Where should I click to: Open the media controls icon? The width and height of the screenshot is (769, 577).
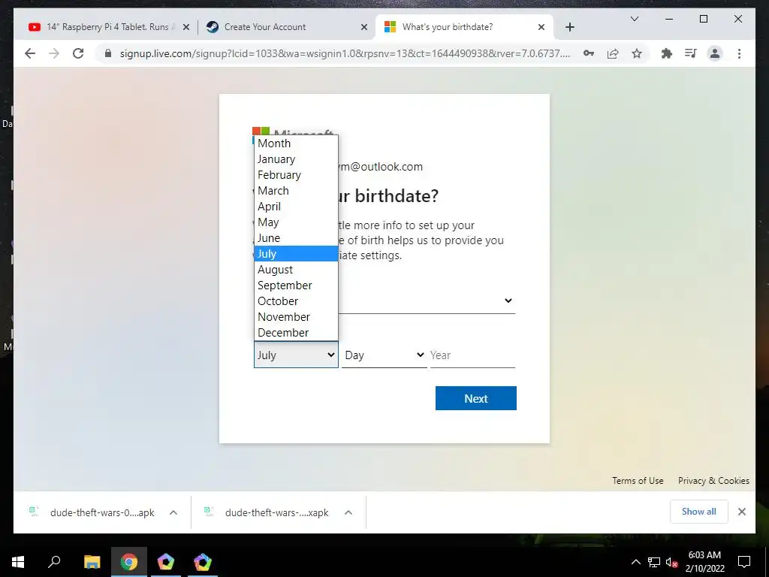pyautogui.click(x=691, y=53)
